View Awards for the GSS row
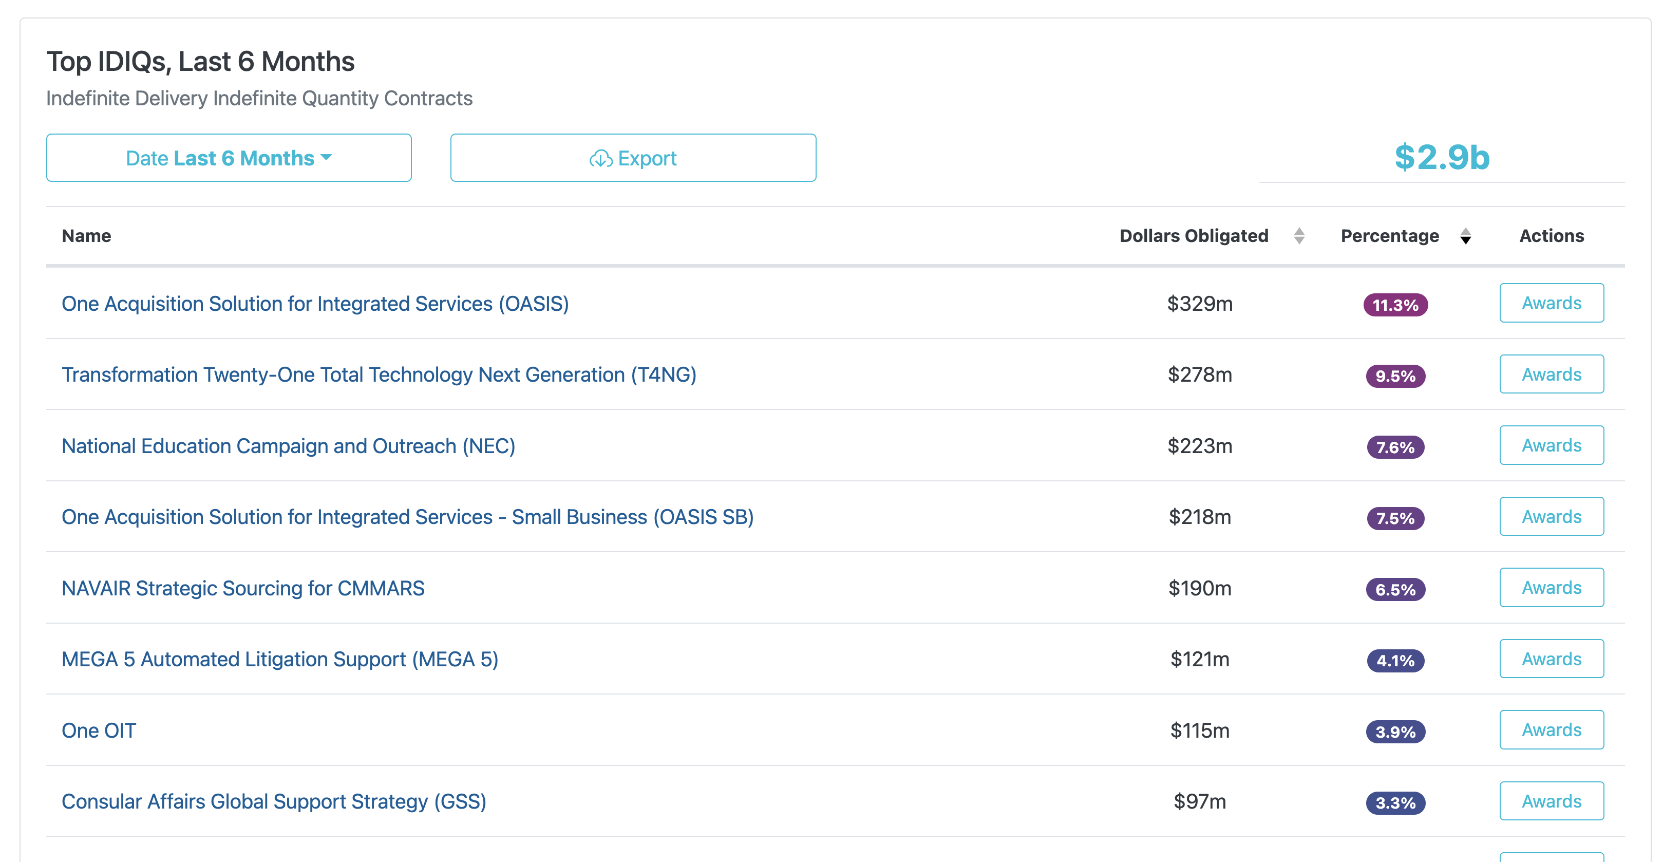 point(1552,801)
